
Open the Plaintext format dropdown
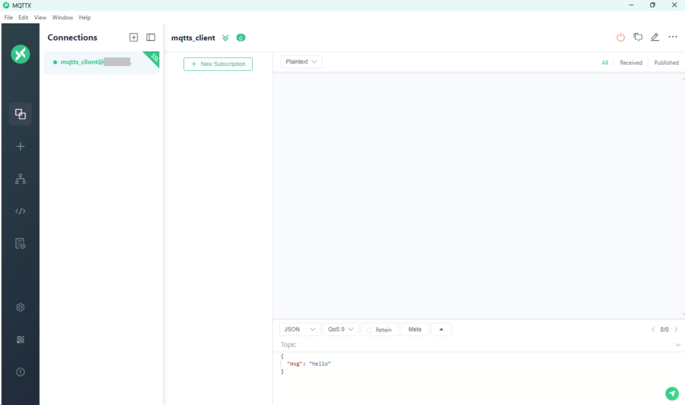[x=301, y=62]
